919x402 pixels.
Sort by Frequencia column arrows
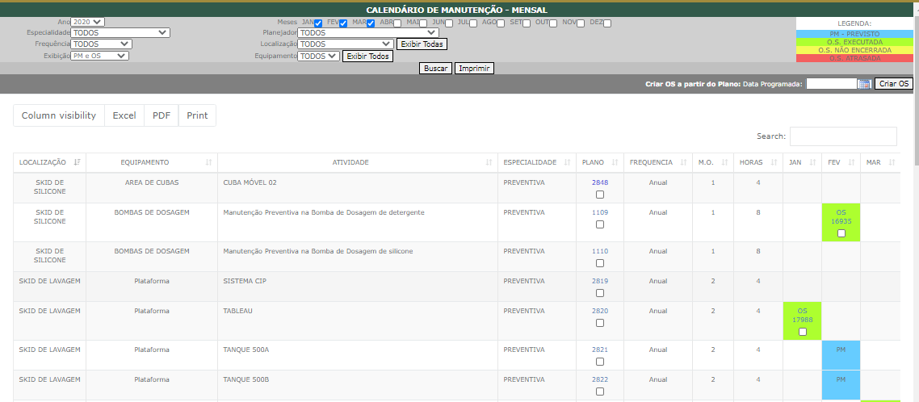pos(682,162)
